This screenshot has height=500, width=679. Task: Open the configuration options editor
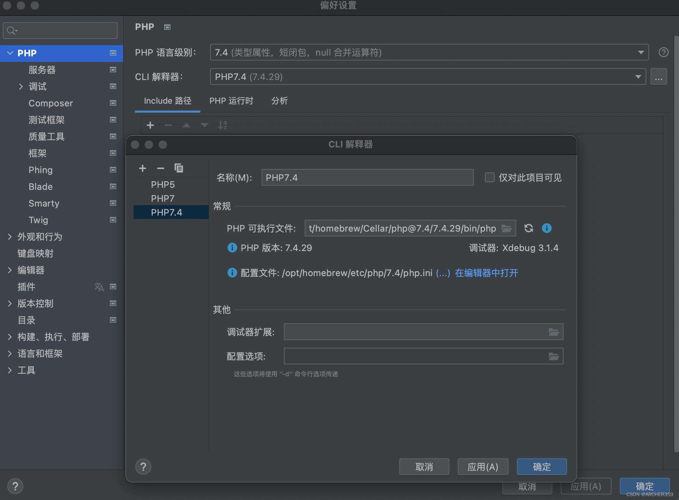[x=553, y=356]
